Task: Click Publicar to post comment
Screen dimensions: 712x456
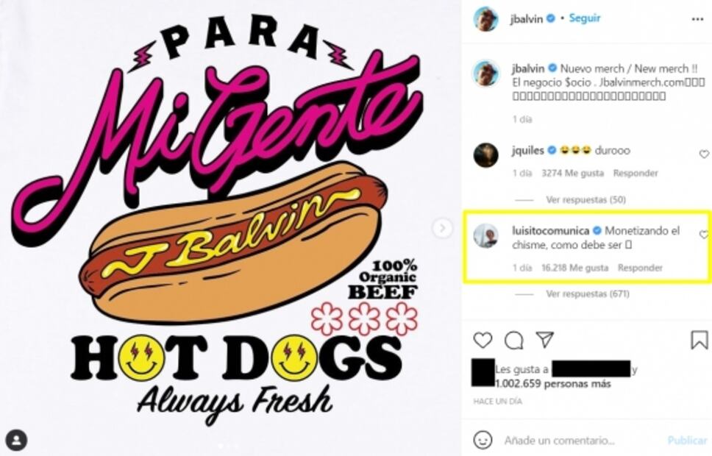Action: pos(687,440)
